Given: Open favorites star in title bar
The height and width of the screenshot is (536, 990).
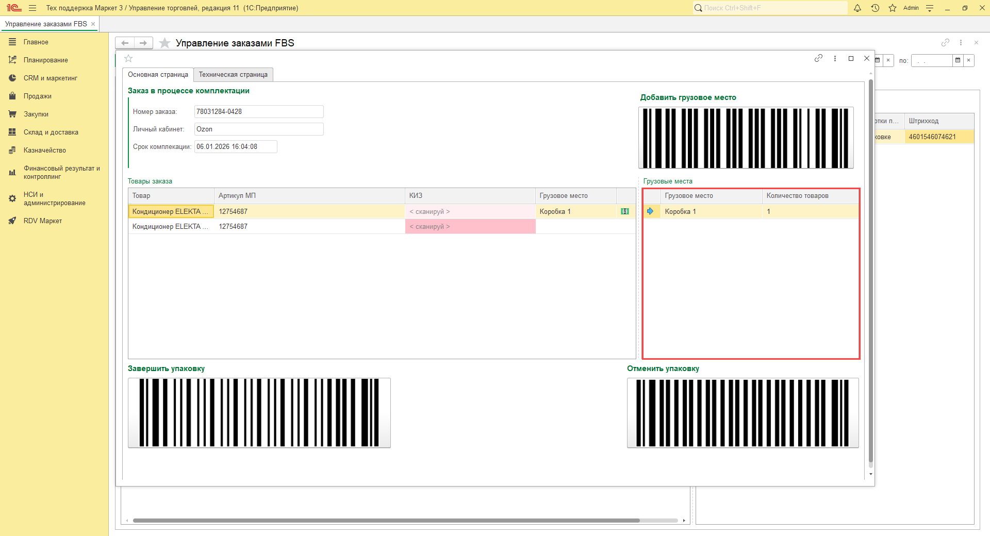Looking at the screenshot, I should [893, 8].
